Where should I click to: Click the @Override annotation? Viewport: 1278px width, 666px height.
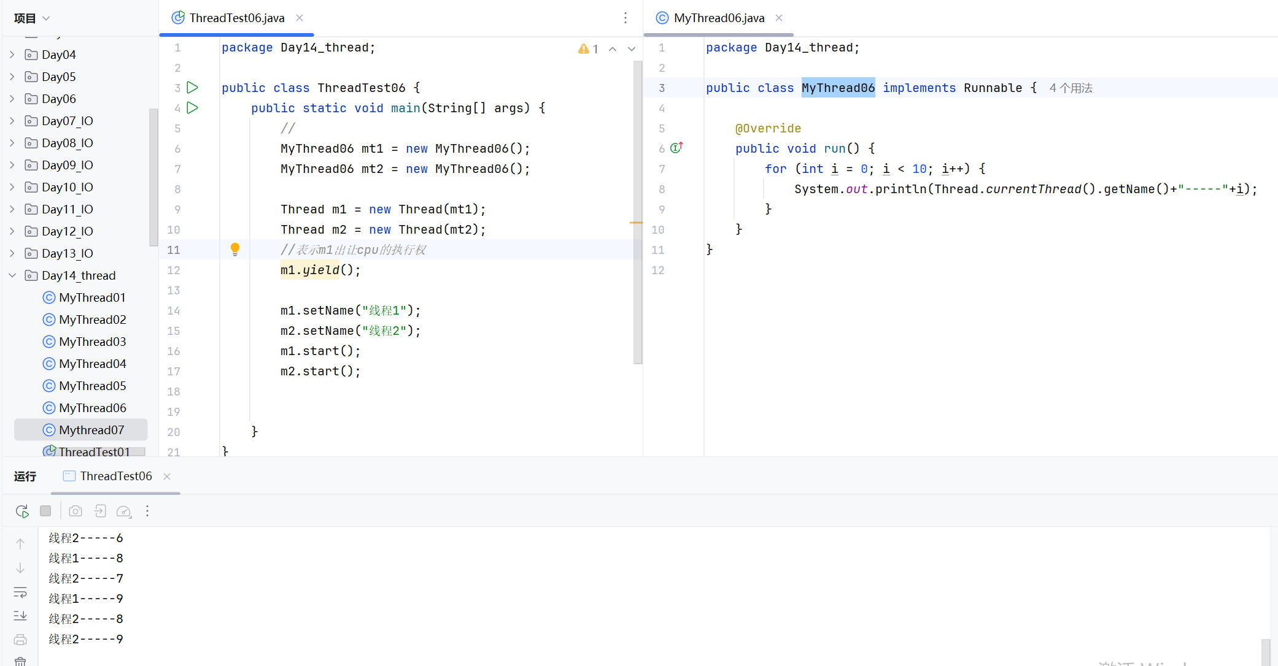point(768,128)
